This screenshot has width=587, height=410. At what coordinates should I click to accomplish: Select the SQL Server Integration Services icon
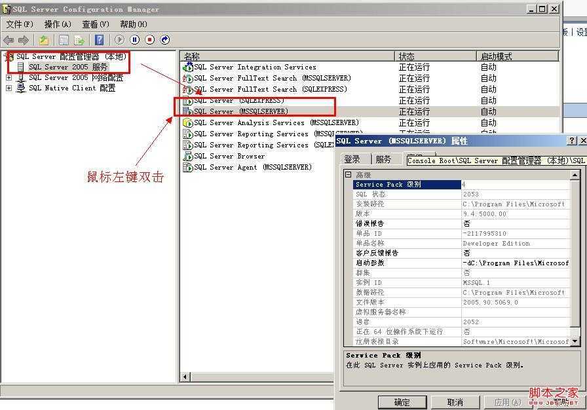point(187,67)
